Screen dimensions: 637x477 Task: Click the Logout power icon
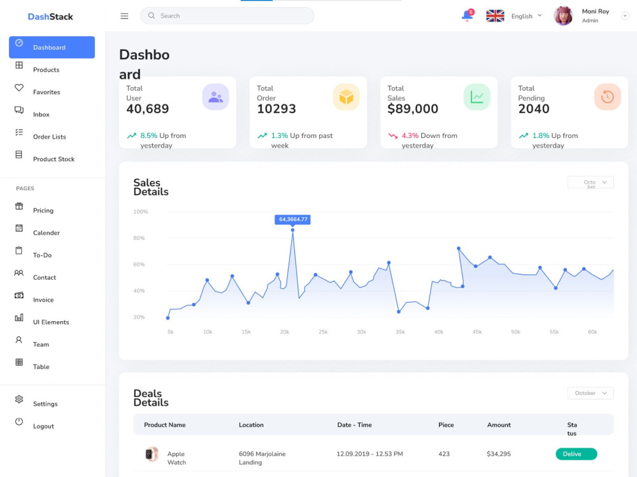click(x=19, y=422)
